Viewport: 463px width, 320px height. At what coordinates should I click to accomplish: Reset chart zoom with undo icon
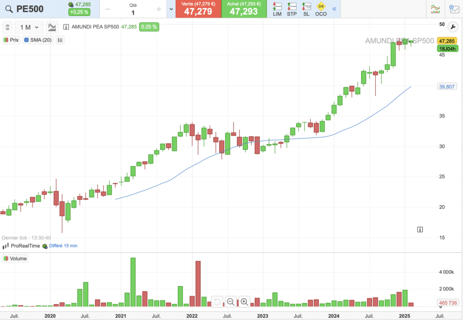pyautogui.click(x=217, y=302)
